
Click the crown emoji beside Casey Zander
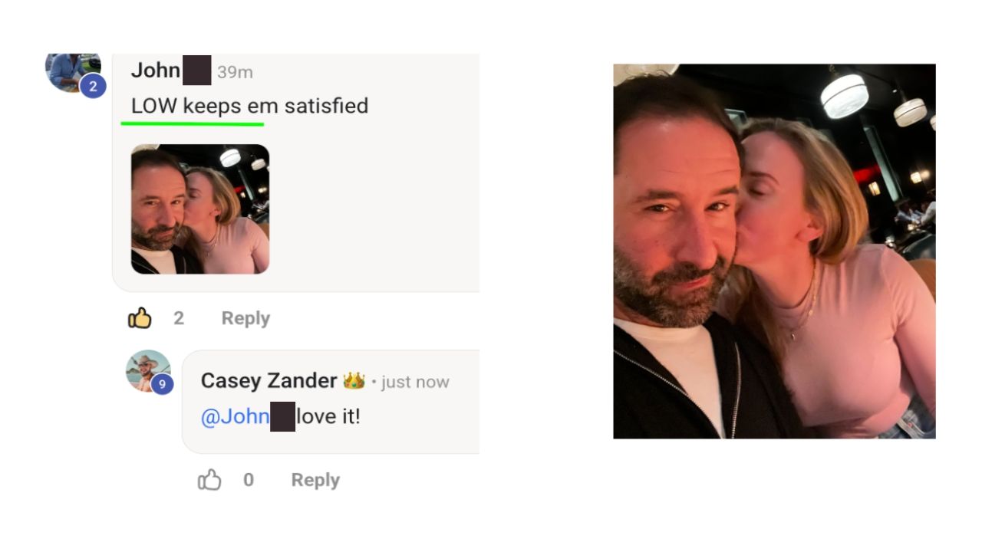[354, 380]
